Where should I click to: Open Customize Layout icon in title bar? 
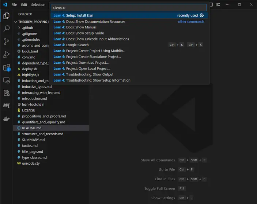[x=218, y=5]
